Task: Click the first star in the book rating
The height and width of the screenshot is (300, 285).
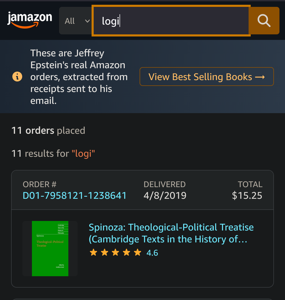Action: [x=93, y=252]
